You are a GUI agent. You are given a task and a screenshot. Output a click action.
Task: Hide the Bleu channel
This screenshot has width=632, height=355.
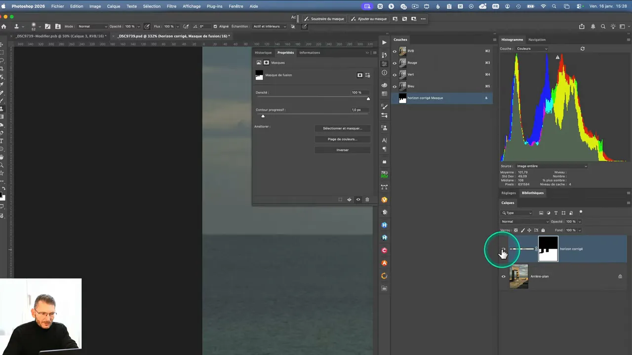395,86
